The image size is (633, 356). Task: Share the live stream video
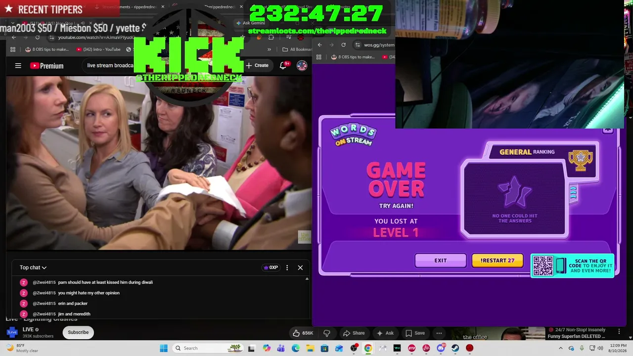pos(354,333)
